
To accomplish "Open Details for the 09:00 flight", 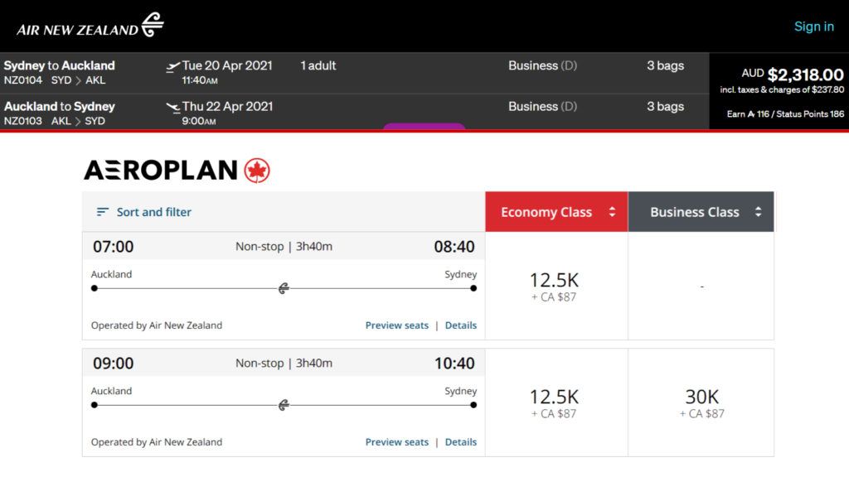I will click(461, 442).
